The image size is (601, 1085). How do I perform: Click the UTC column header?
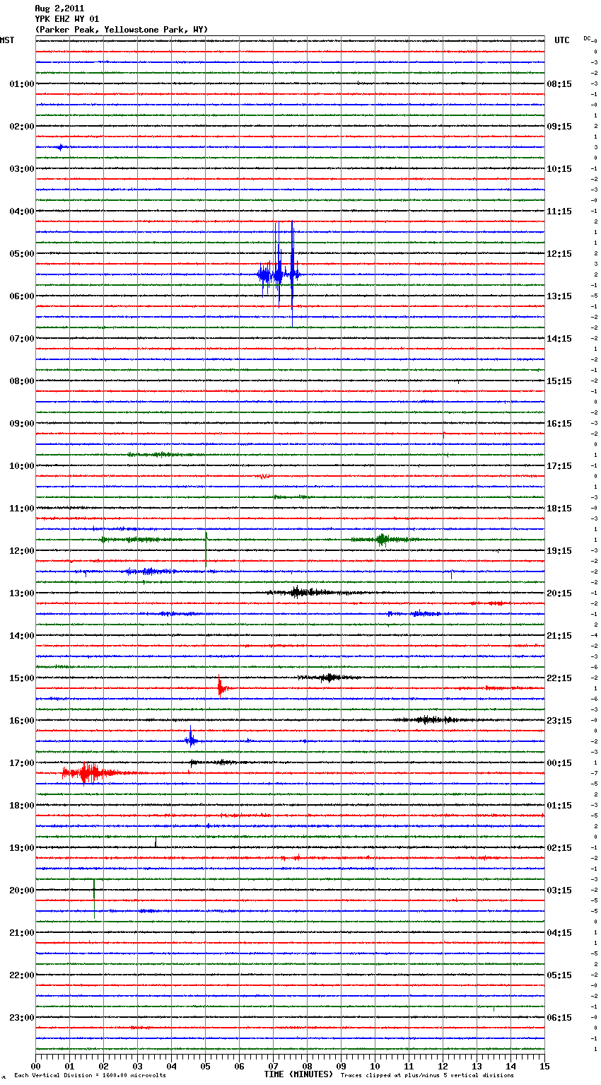[562, 40]
